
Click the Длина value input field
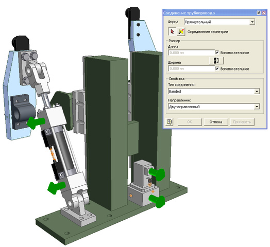pos(191,52)
